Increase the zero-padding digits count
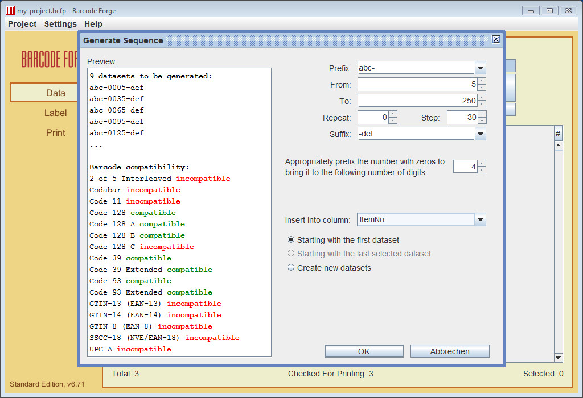Screen dimensions: 583x398 click(x=482, y=164)
